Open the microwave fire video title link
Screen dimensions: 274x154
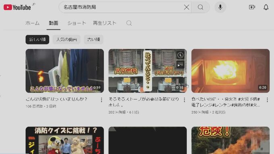coord(226,102)
